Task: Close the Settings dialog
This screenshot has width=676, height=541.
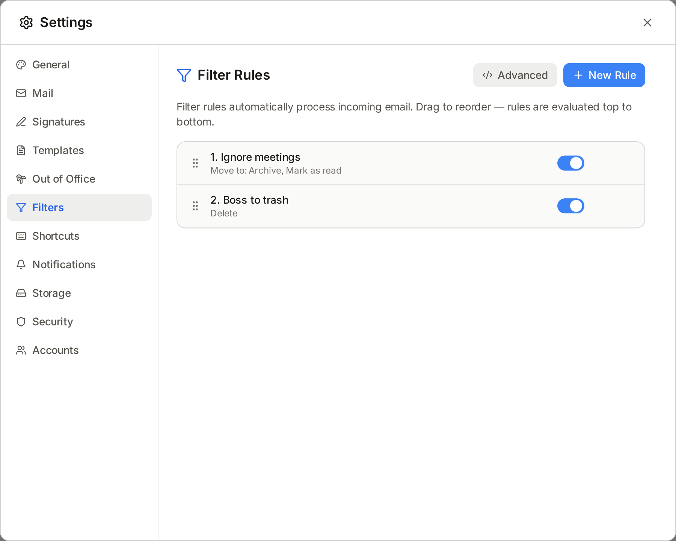Action: point(647,23)
